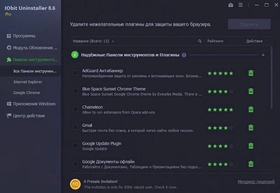Open the Менджер лицензий link
Image resolution: width=280 pixels, height=193 pixels.
256,181
